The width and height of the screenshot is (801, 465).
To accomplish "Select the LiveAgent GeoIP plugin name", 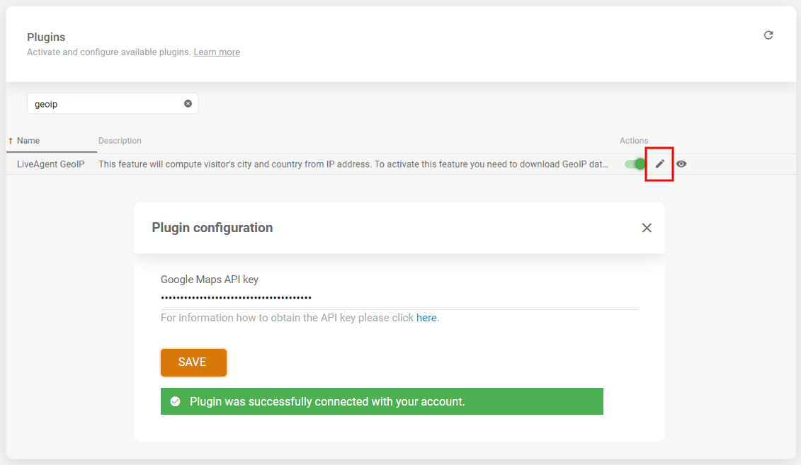I will coord(50,164).
